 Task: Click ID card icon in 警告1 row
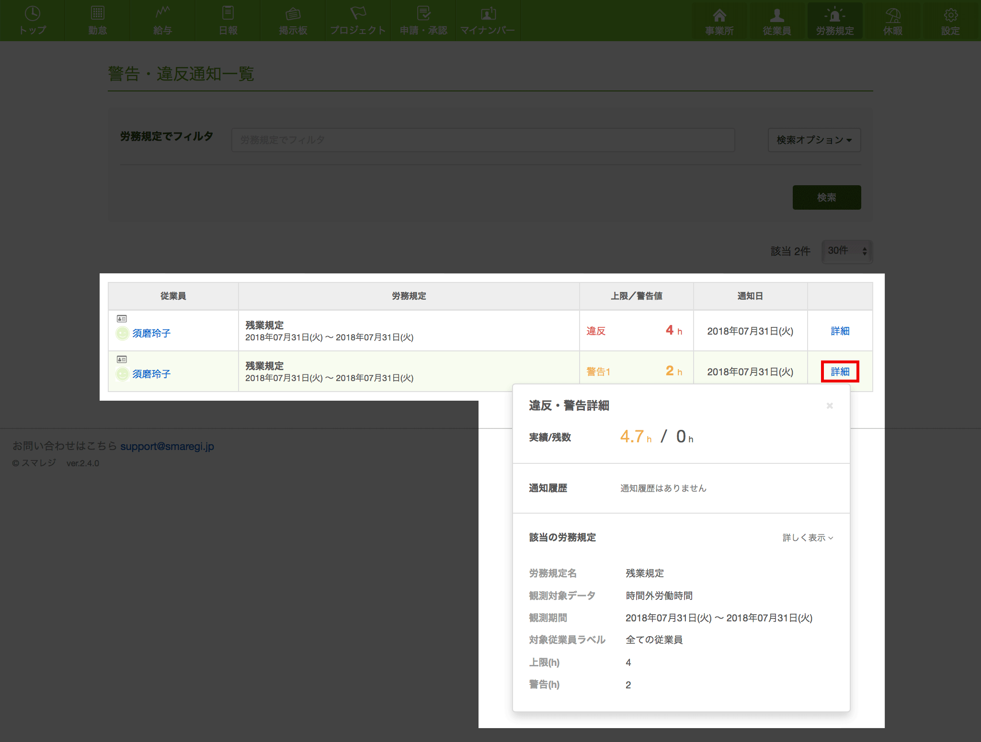[122, 359]
